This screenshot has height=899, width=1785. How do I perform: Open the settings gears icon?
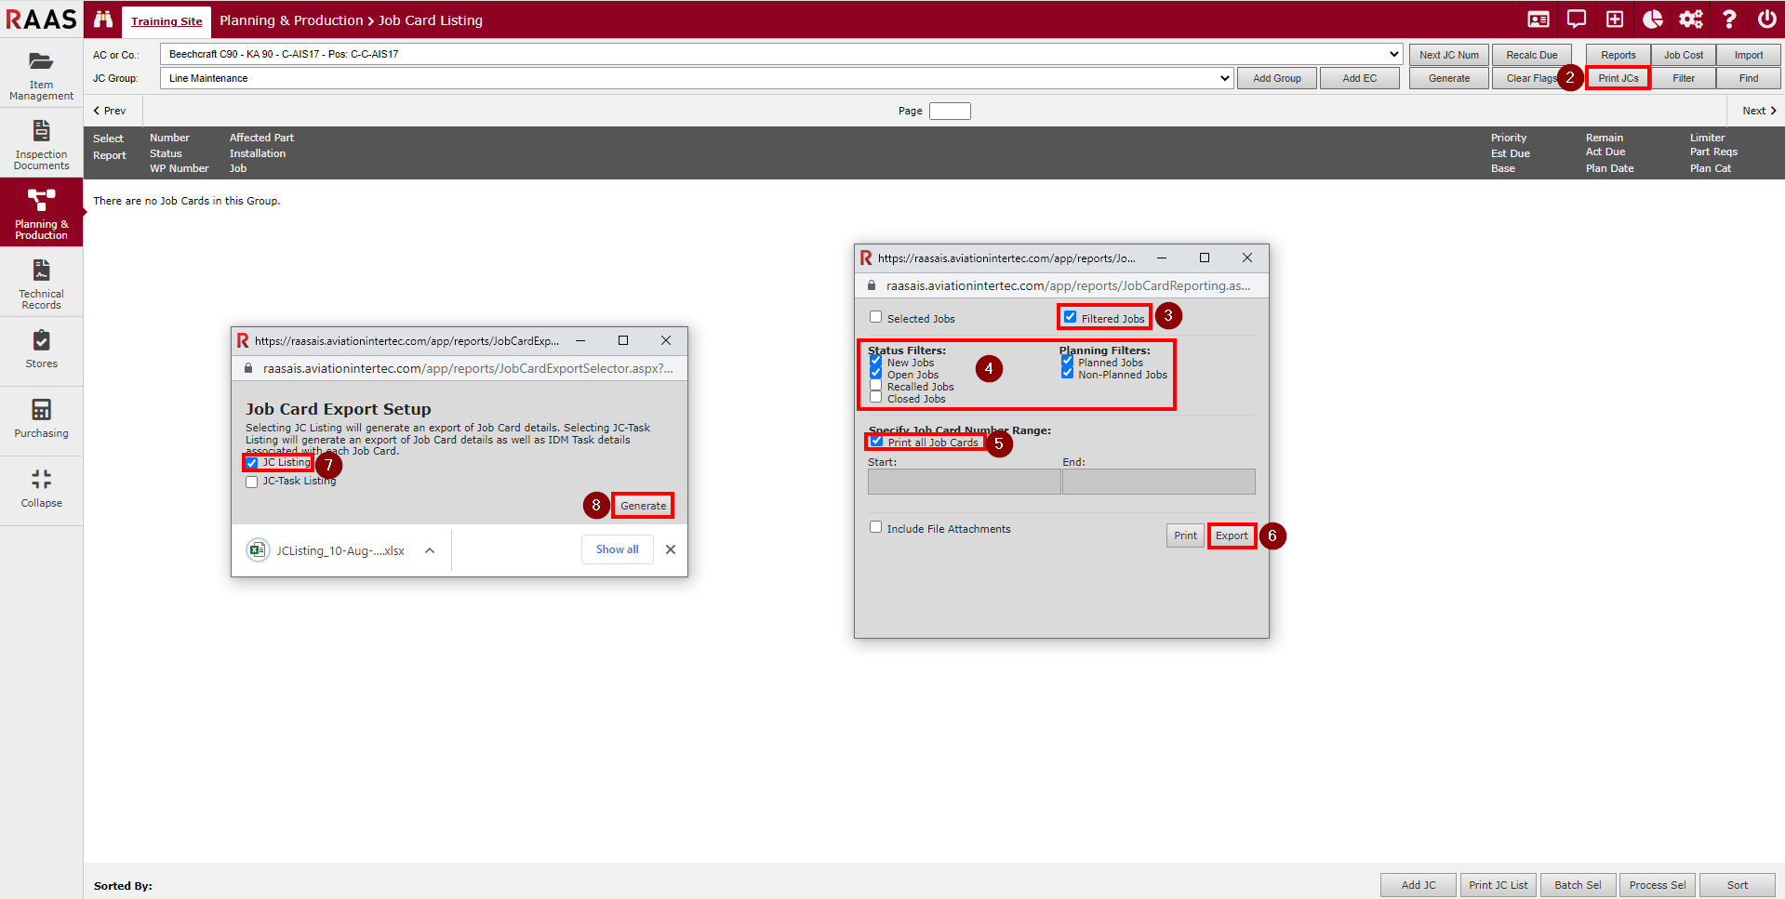tap(1690, 20)
